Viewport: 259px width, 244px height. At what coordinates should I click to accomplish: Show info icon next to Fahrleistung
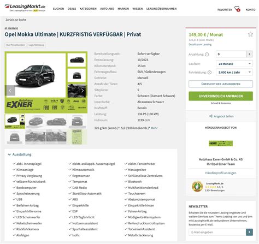click(209, 73)
